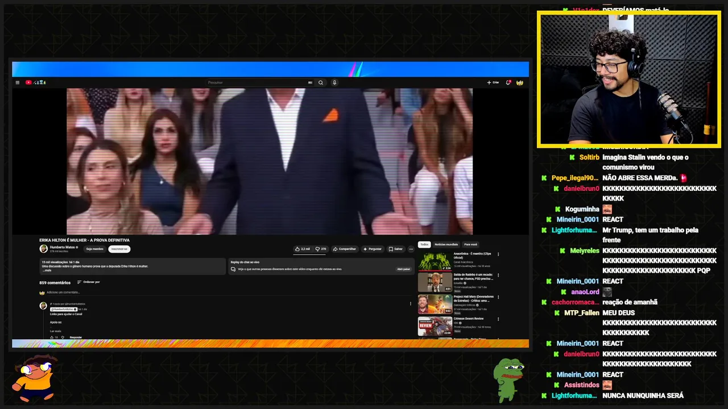Click the Perguntar sparkle button

(x=373, y=249)
